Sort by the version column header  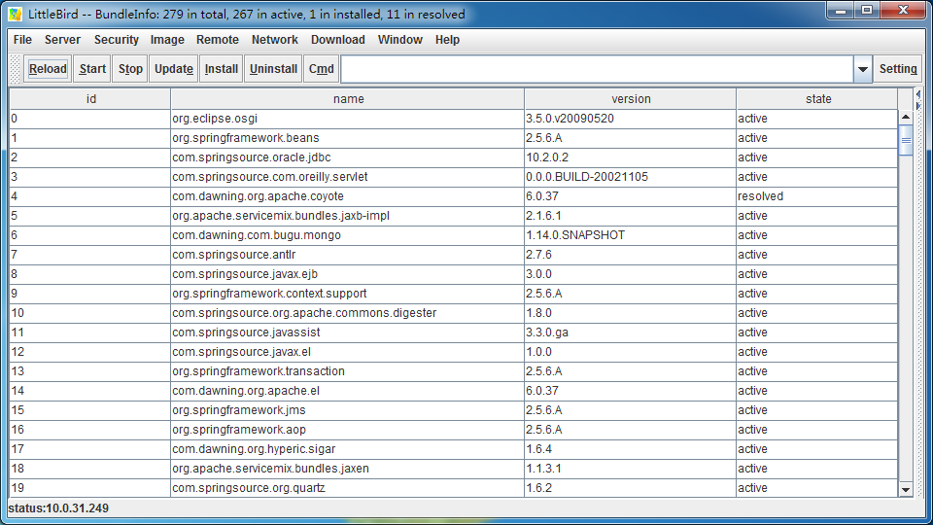(x=630, y=99)
